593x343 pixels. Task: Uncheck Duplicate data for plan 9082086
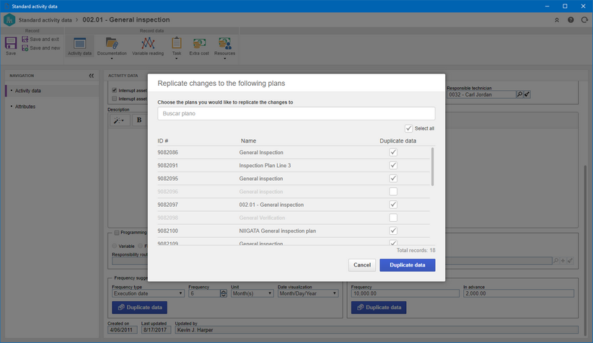click(x=393, y=152)
